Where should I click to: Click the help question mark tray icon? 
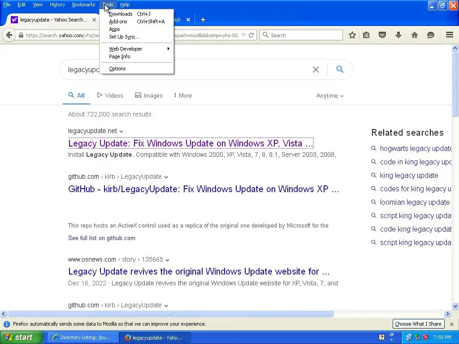[x=382, y=337]
